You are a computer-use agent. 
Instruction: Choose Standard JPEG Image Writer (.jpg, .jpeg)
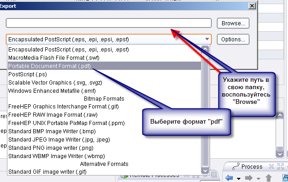(104, 139)
